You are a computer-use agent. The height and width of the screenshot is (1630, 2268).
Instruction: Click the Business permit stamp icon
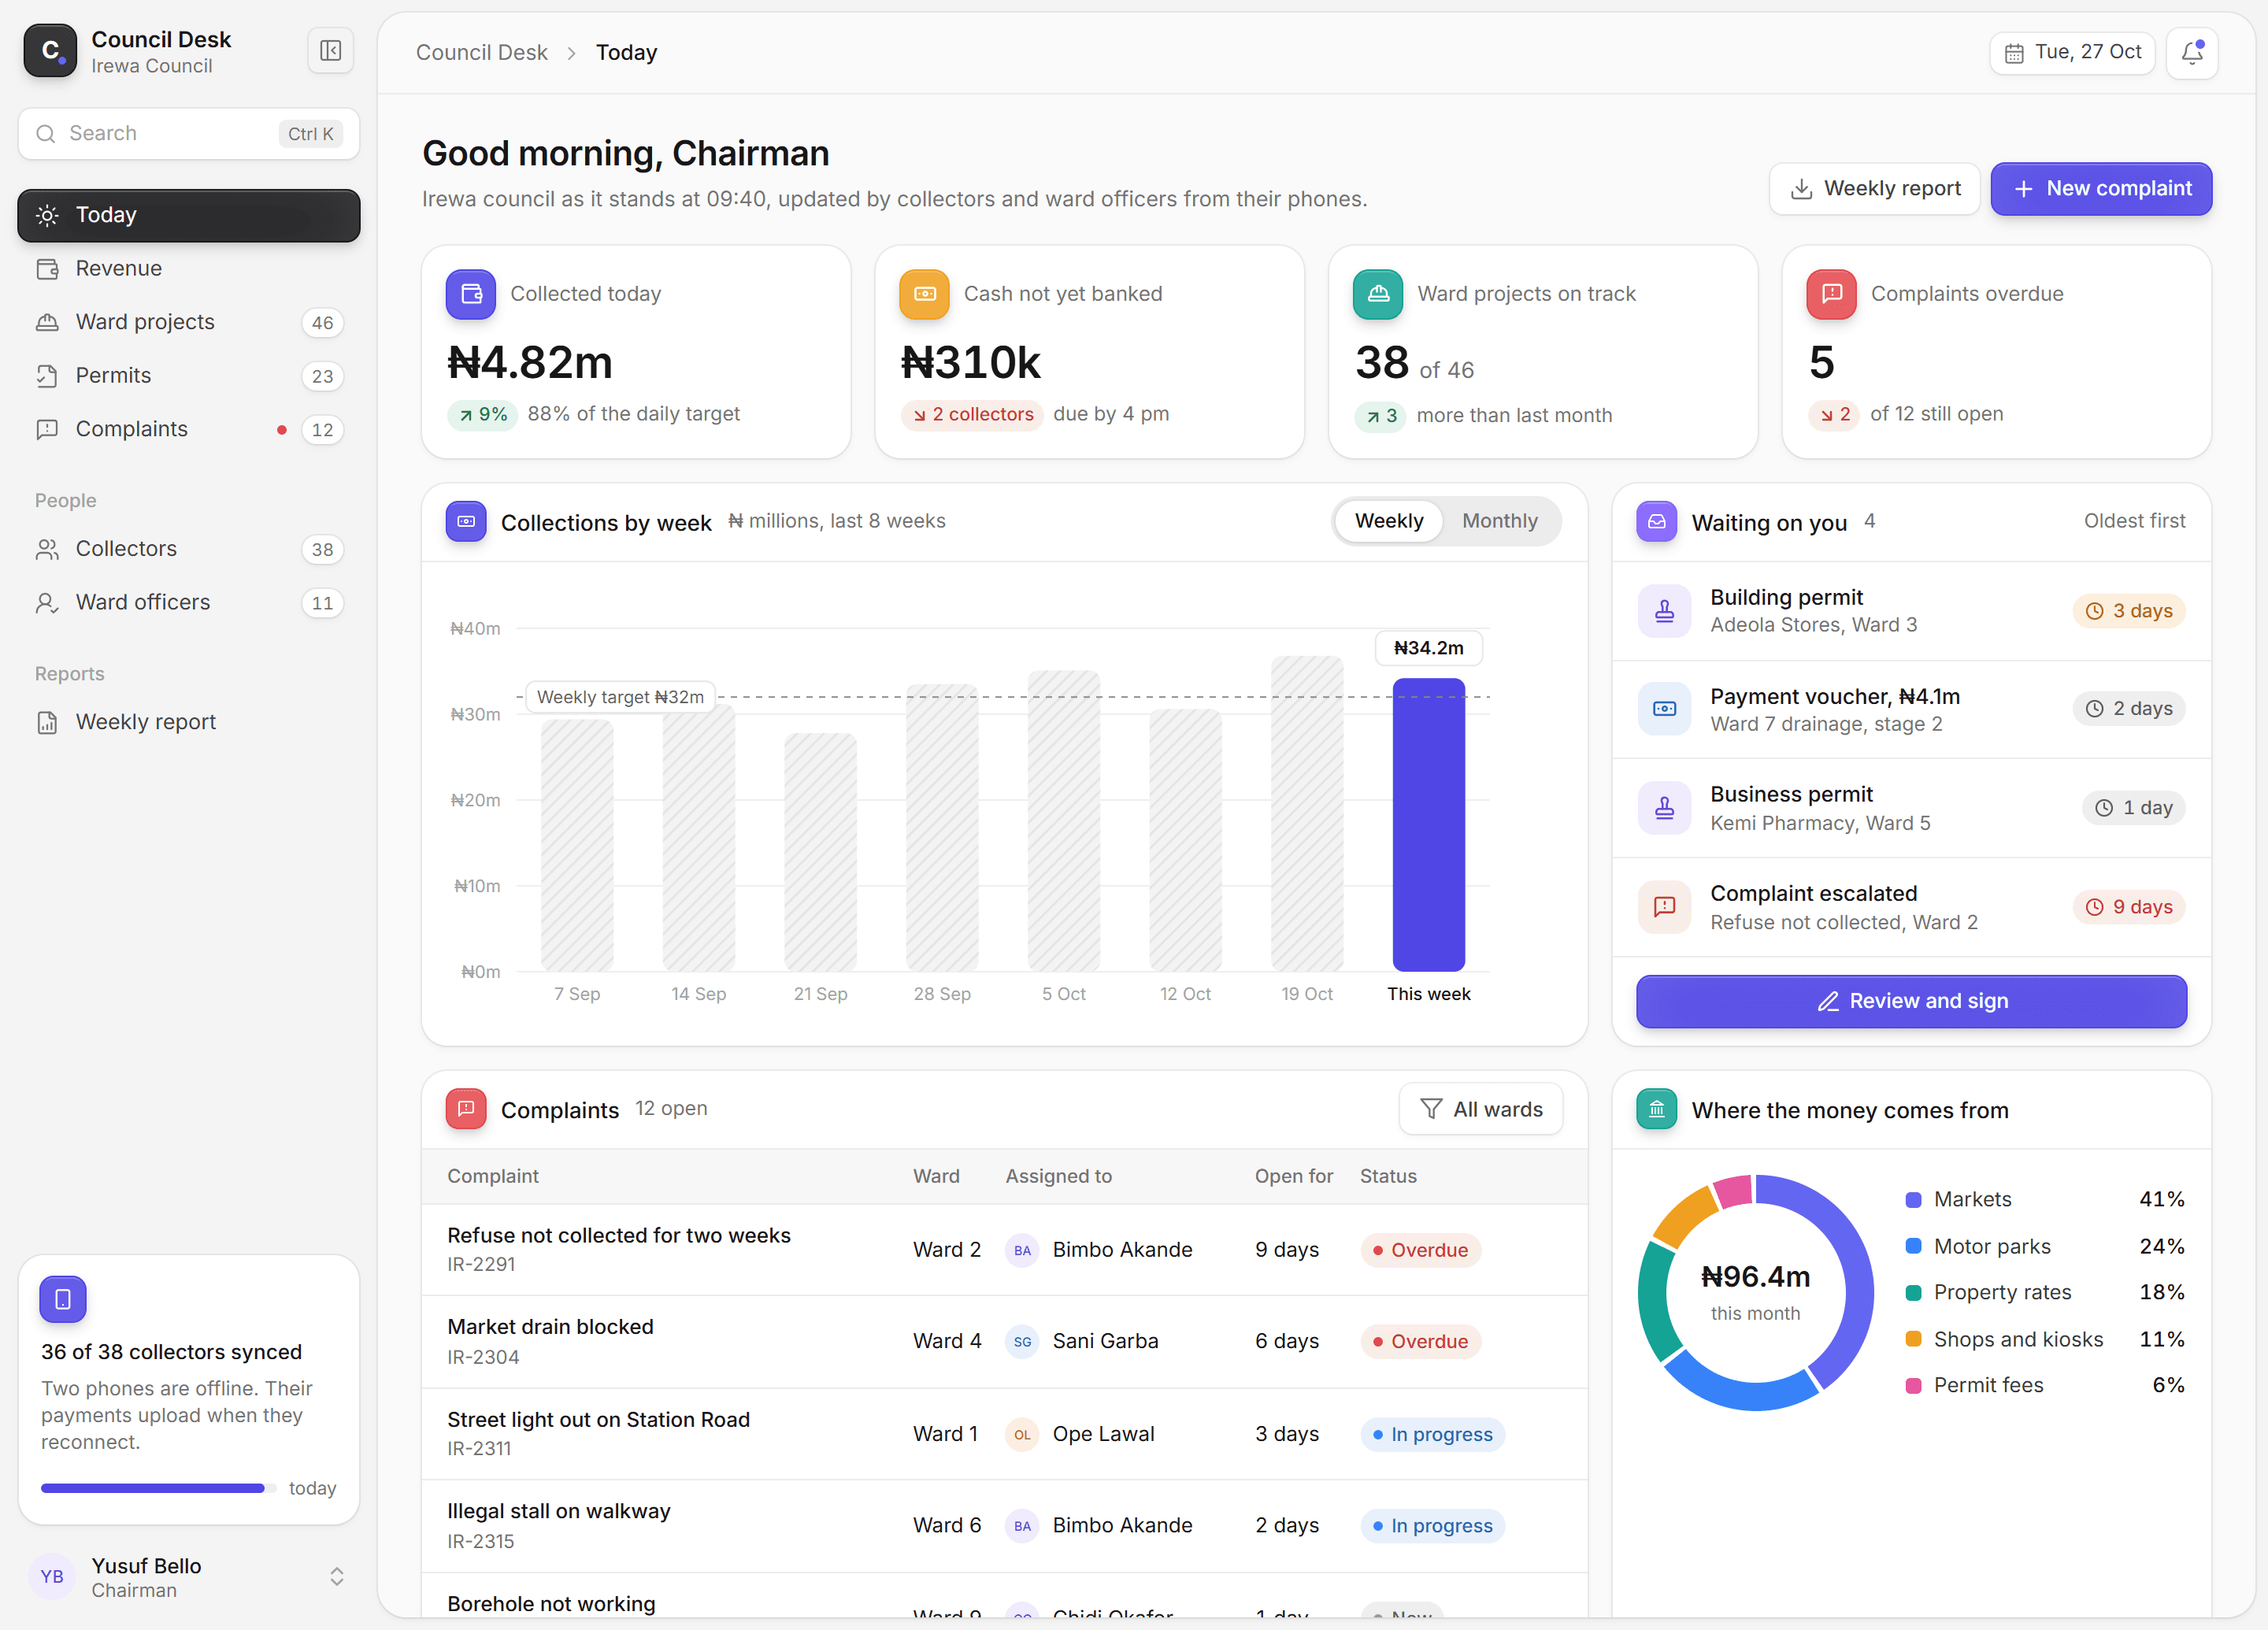1664,808
